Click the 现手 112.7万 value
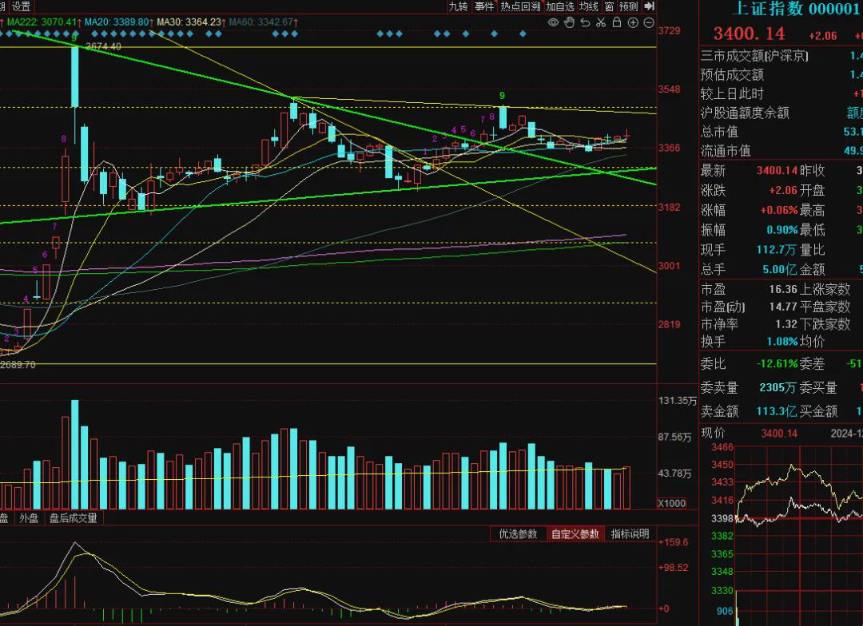 [x=777, y=250]
